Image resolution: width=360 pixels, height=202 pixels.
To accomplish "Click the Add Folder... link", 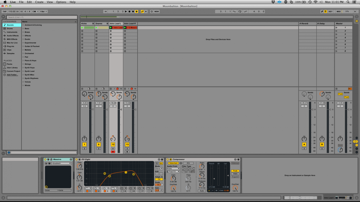I will pos(12,75).
